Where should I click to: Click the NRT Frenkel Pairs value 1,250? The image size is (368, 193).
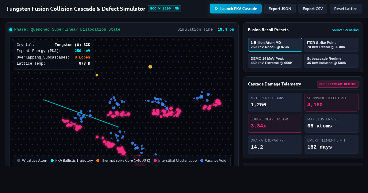pyautogui.click(x=258, y=105)
